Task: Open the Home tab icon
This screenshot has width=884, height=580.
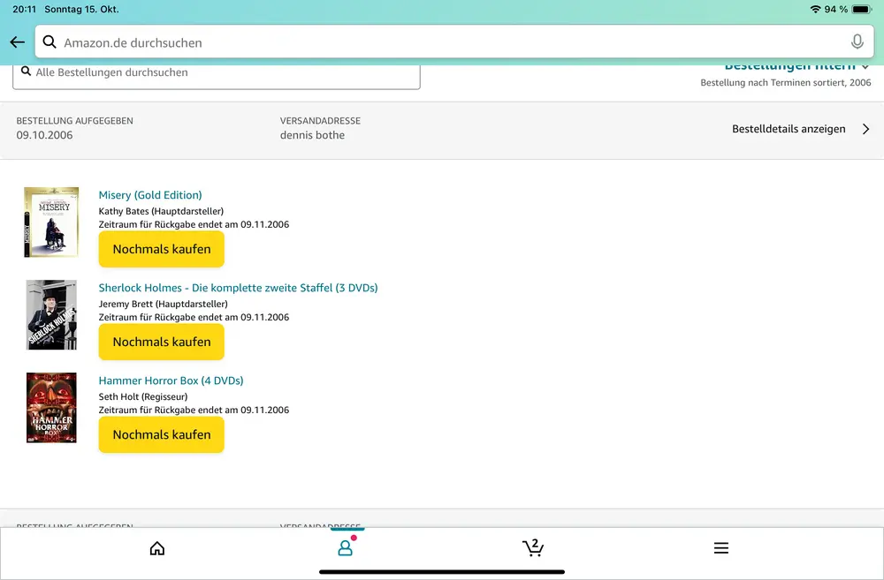Action: [157, 548]
